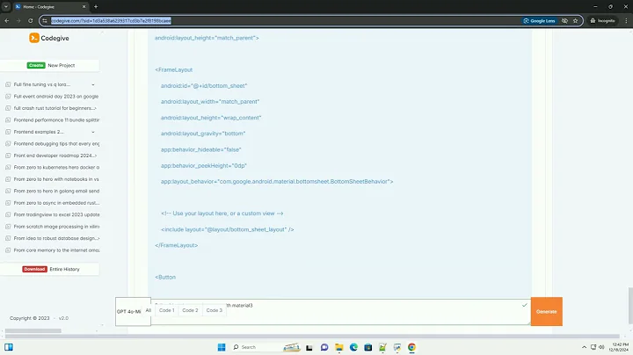Screen dimensions: 633x355
Task: Open Microsoft Store from taskbar
Action: click(x=368, y=347)
